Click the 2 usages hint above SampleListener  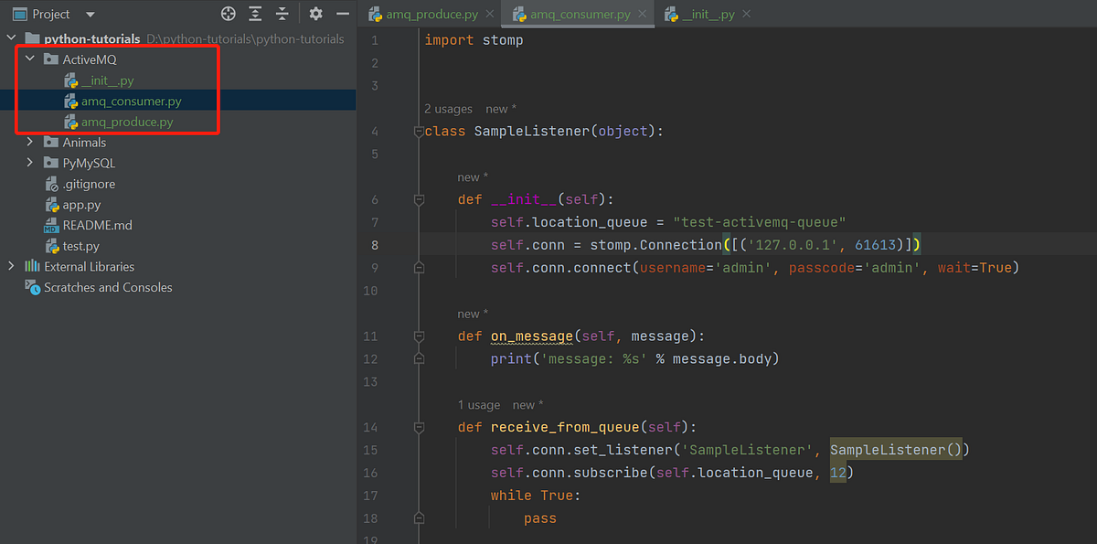[448, 108]
